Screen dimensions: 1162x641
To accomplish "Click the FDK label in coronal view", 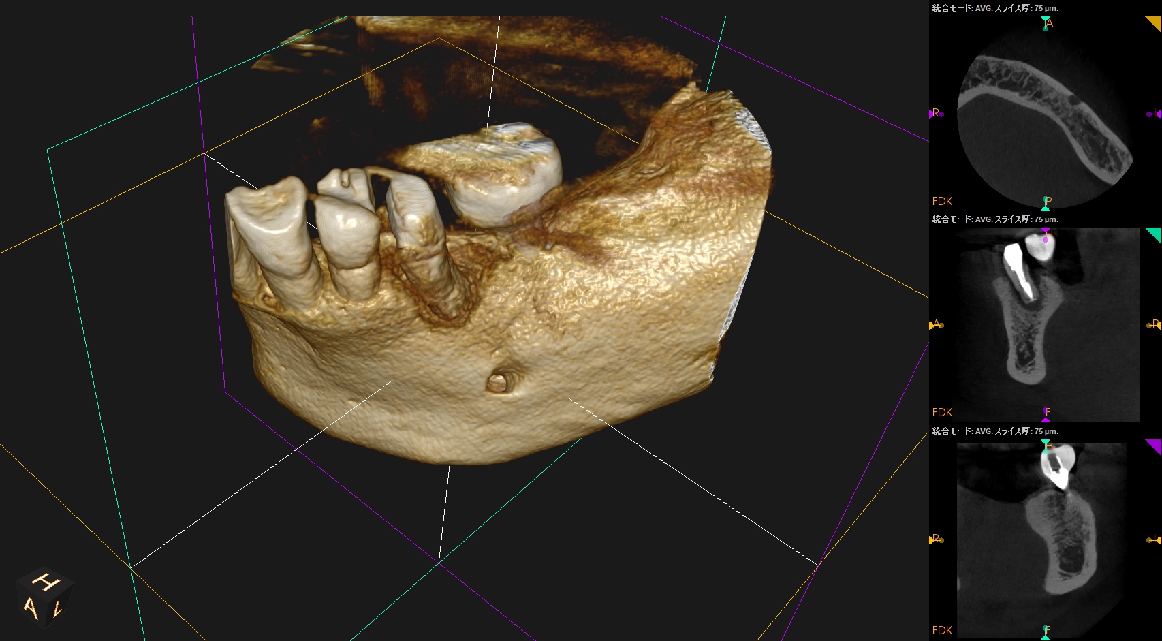I will click(x=942, y=630).
